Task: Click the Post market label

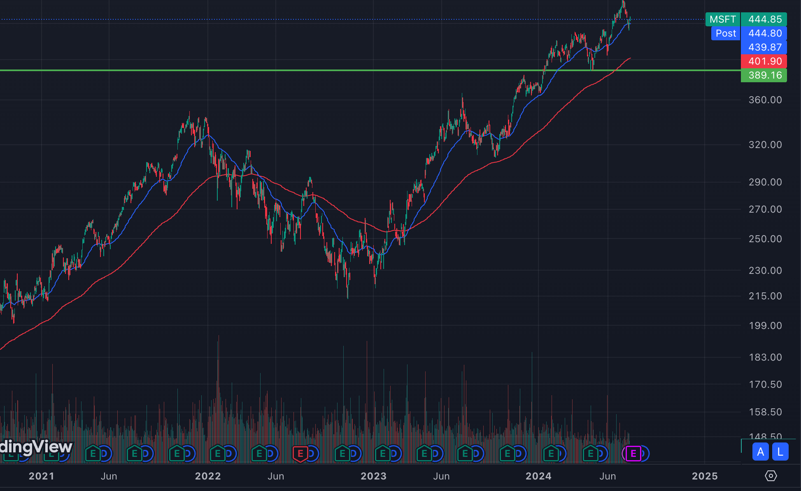Action: pyautogui.click(x=726, y=33)
